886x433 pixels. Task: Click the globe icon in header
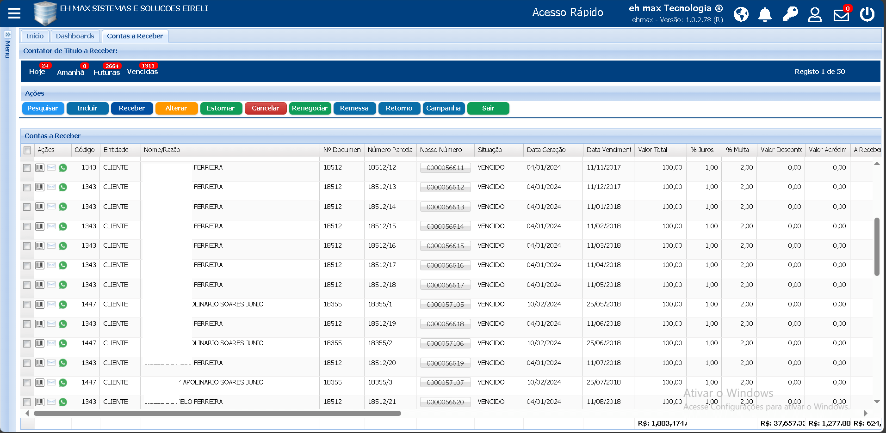coord(741,14)
